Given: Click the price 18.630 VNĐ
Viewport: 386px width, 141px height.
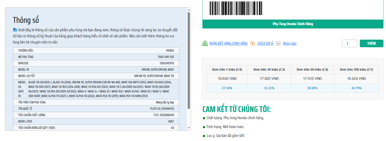Looking at the screenshot, I should click(x=227, y=79).
